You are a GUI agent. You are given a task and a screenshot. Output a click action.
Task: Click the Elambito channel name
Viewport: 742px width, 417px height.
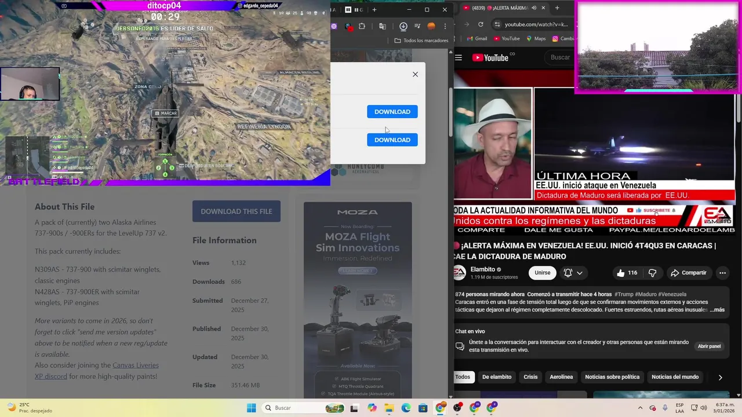click(483, 269)
